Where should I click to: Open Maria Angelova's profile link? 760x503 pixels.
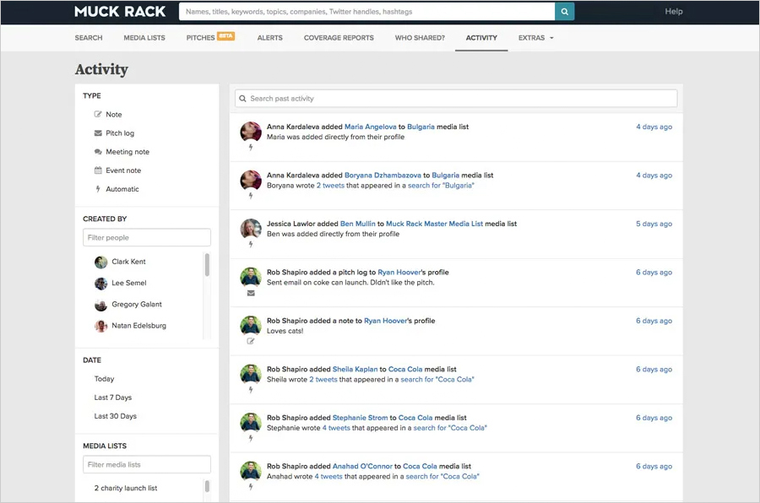point(371,127)
